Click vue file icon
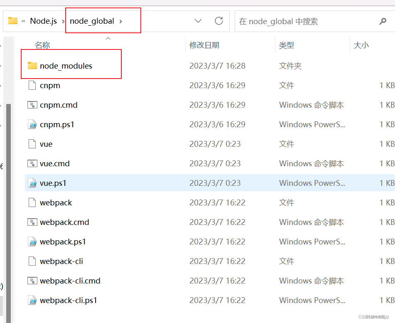 pyautogui.click(x=32, y=144)
